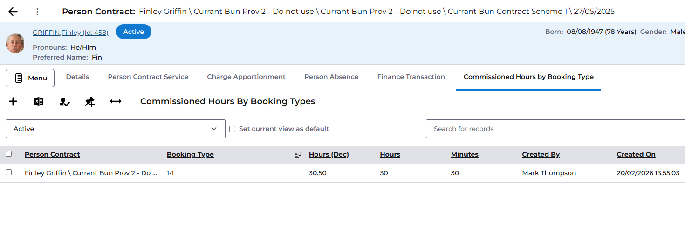Check 'Set current view as default'

coord(233,129)
